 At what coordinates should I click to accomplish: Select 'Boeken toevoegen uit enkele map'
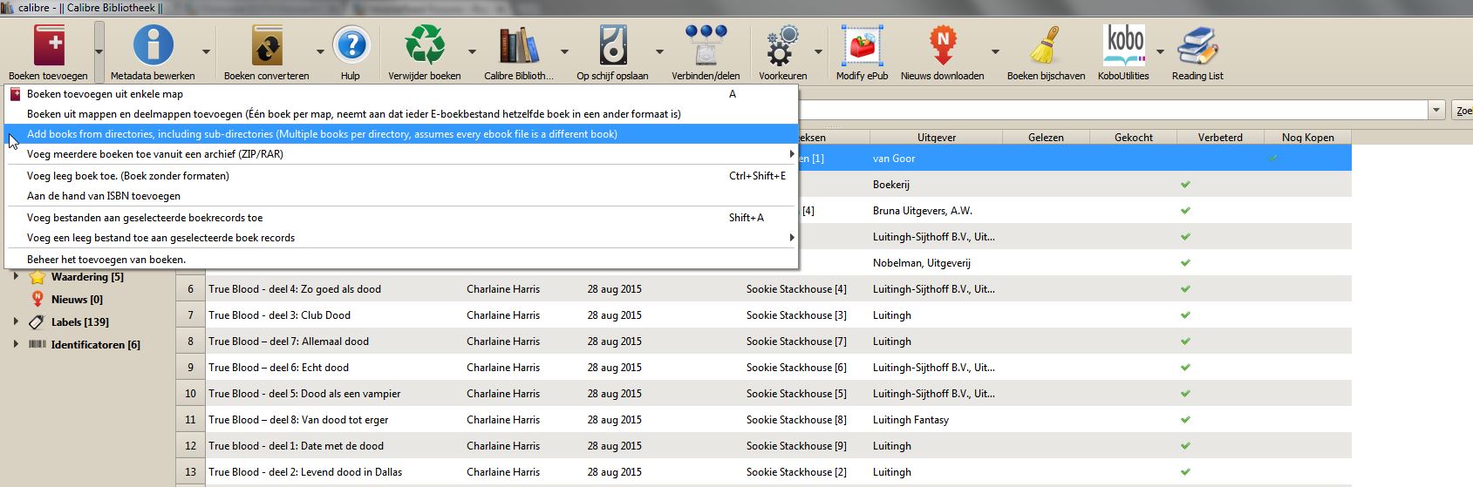tap(105, 94)
